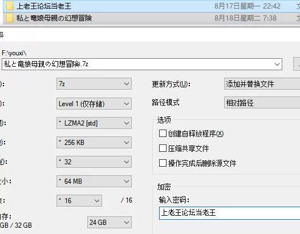Screen dimensions: 300x234
Task: Enable the 压缩共享文件 checkbox
Action: [x=163, y=148]
